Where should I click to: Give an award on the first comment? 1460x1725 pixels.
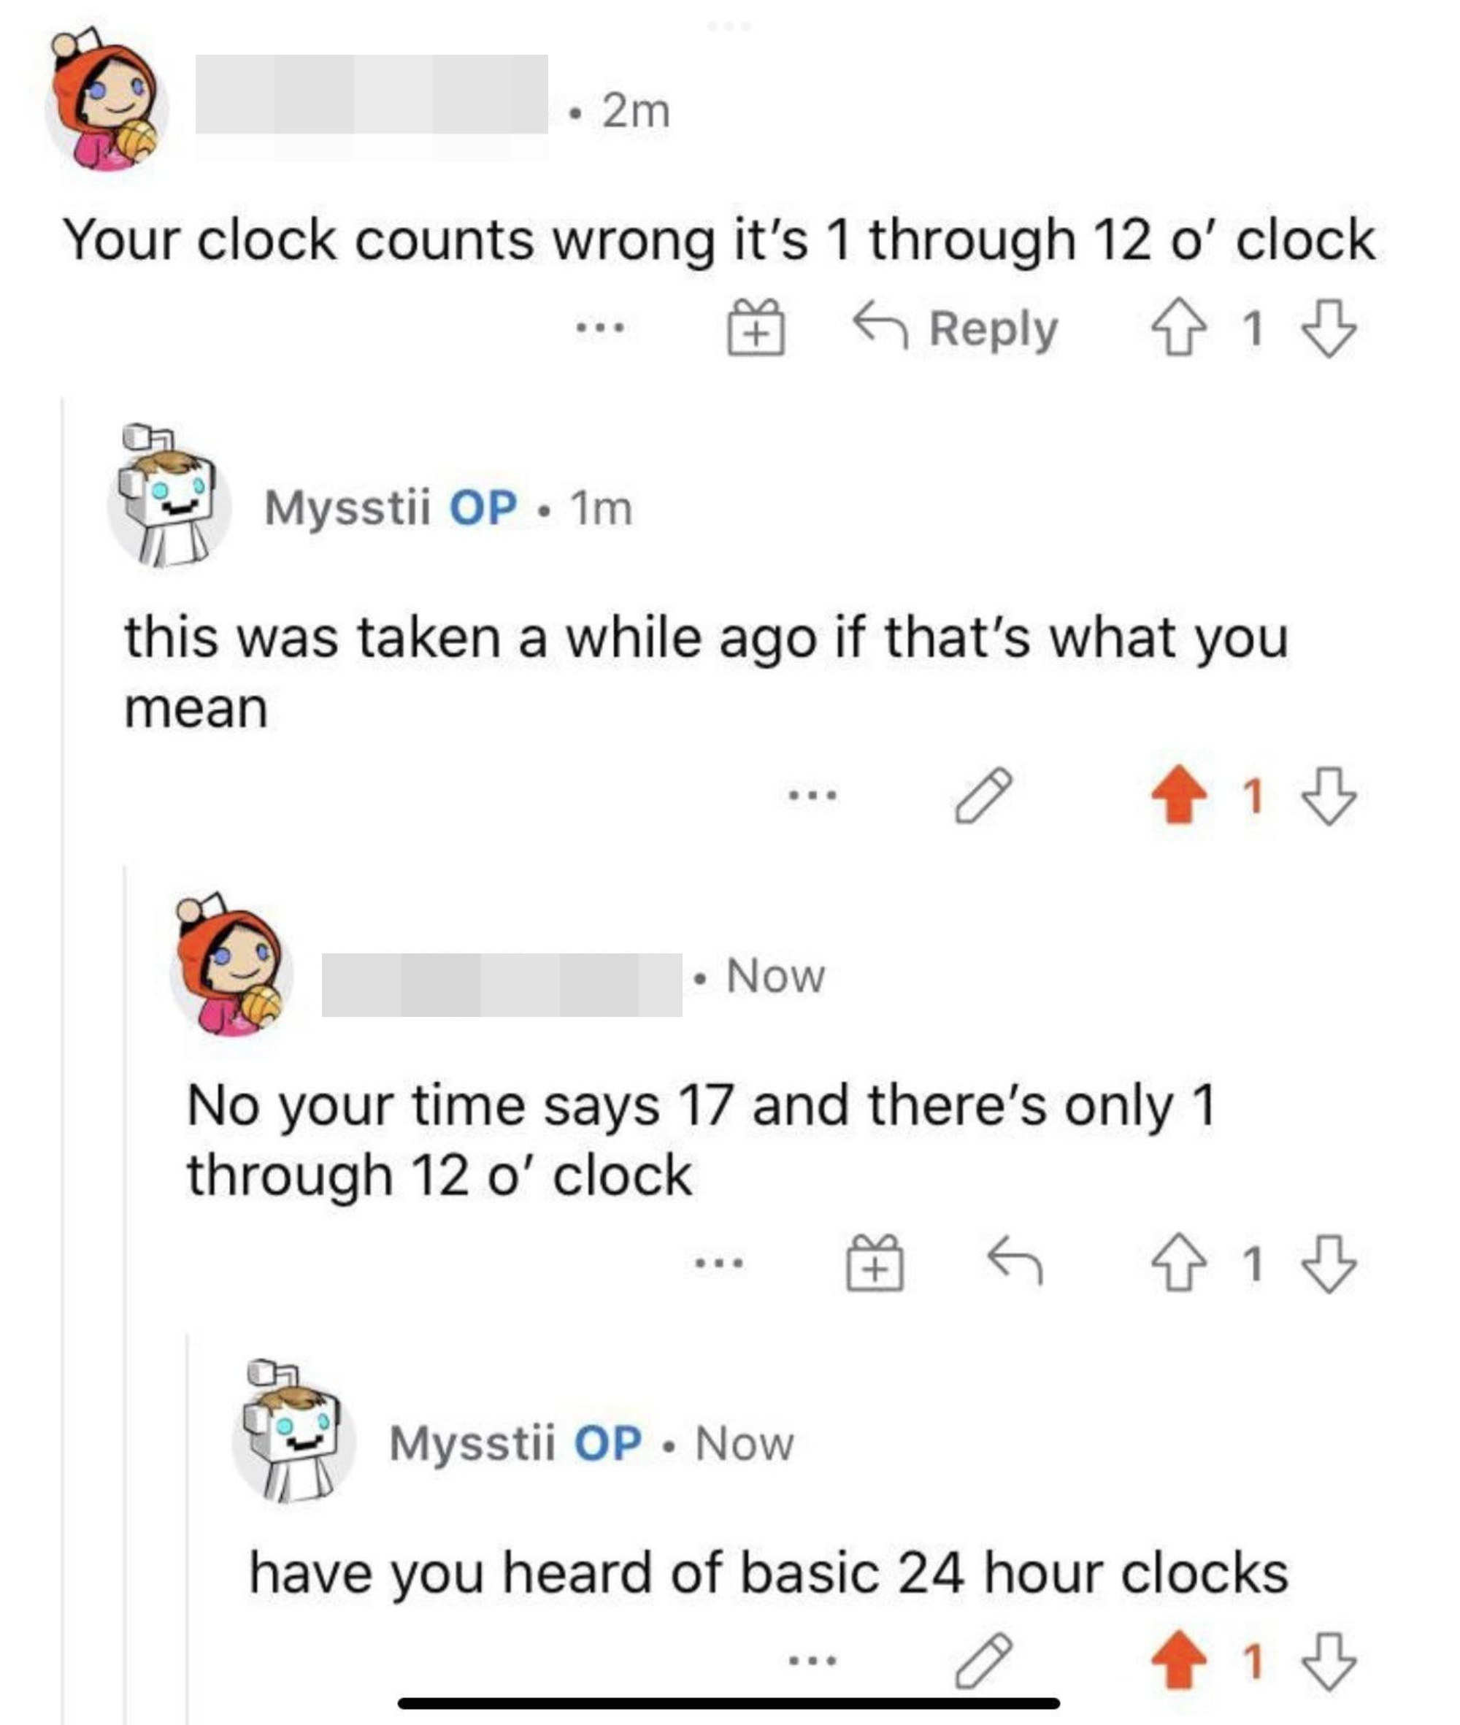[x=756, y=328]
